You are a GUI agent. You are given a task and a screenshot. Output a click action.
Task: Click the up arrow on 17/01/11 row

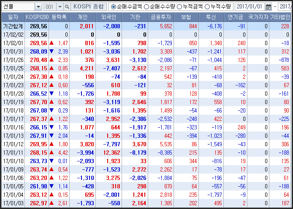coord(52,153)
